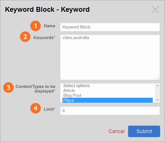Click the 'ContentTypes to be displayed*' label
Image resolution: width=165 pixels, height=142 pixels.
pos(35,89)
